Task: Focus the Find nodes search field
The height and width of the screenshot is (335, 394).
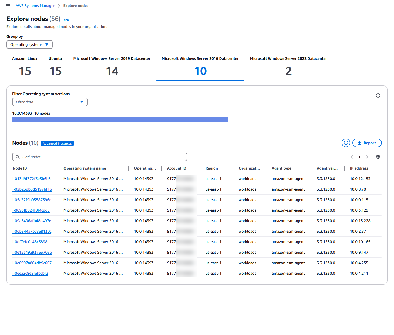Action: click(103, 157)
